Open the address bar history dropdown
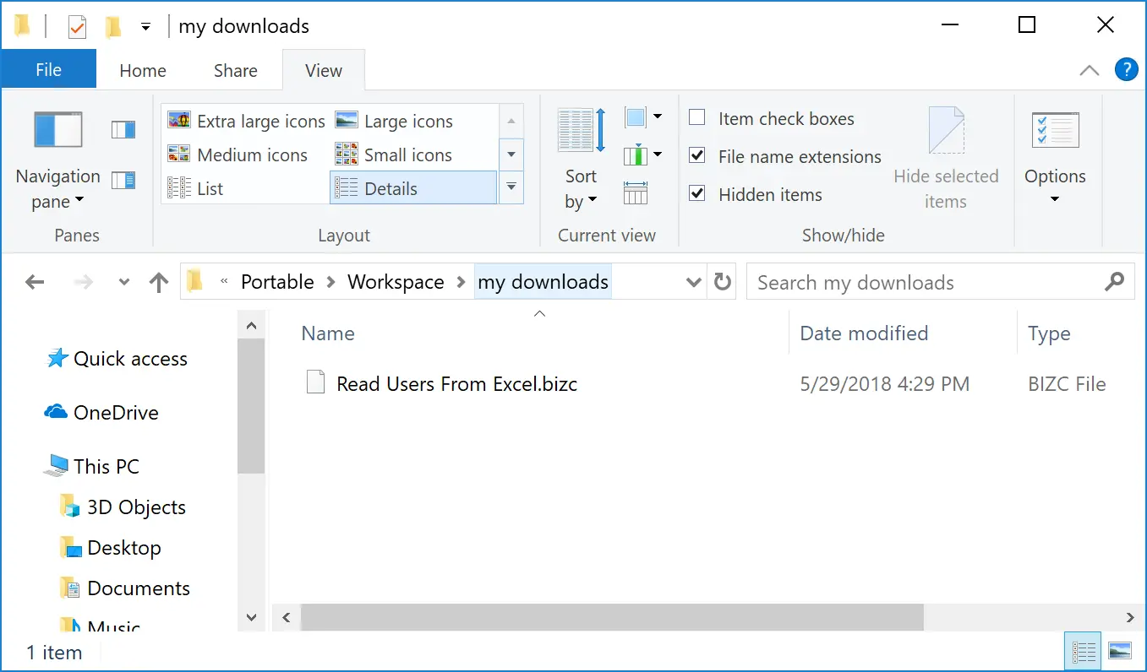 693,282
